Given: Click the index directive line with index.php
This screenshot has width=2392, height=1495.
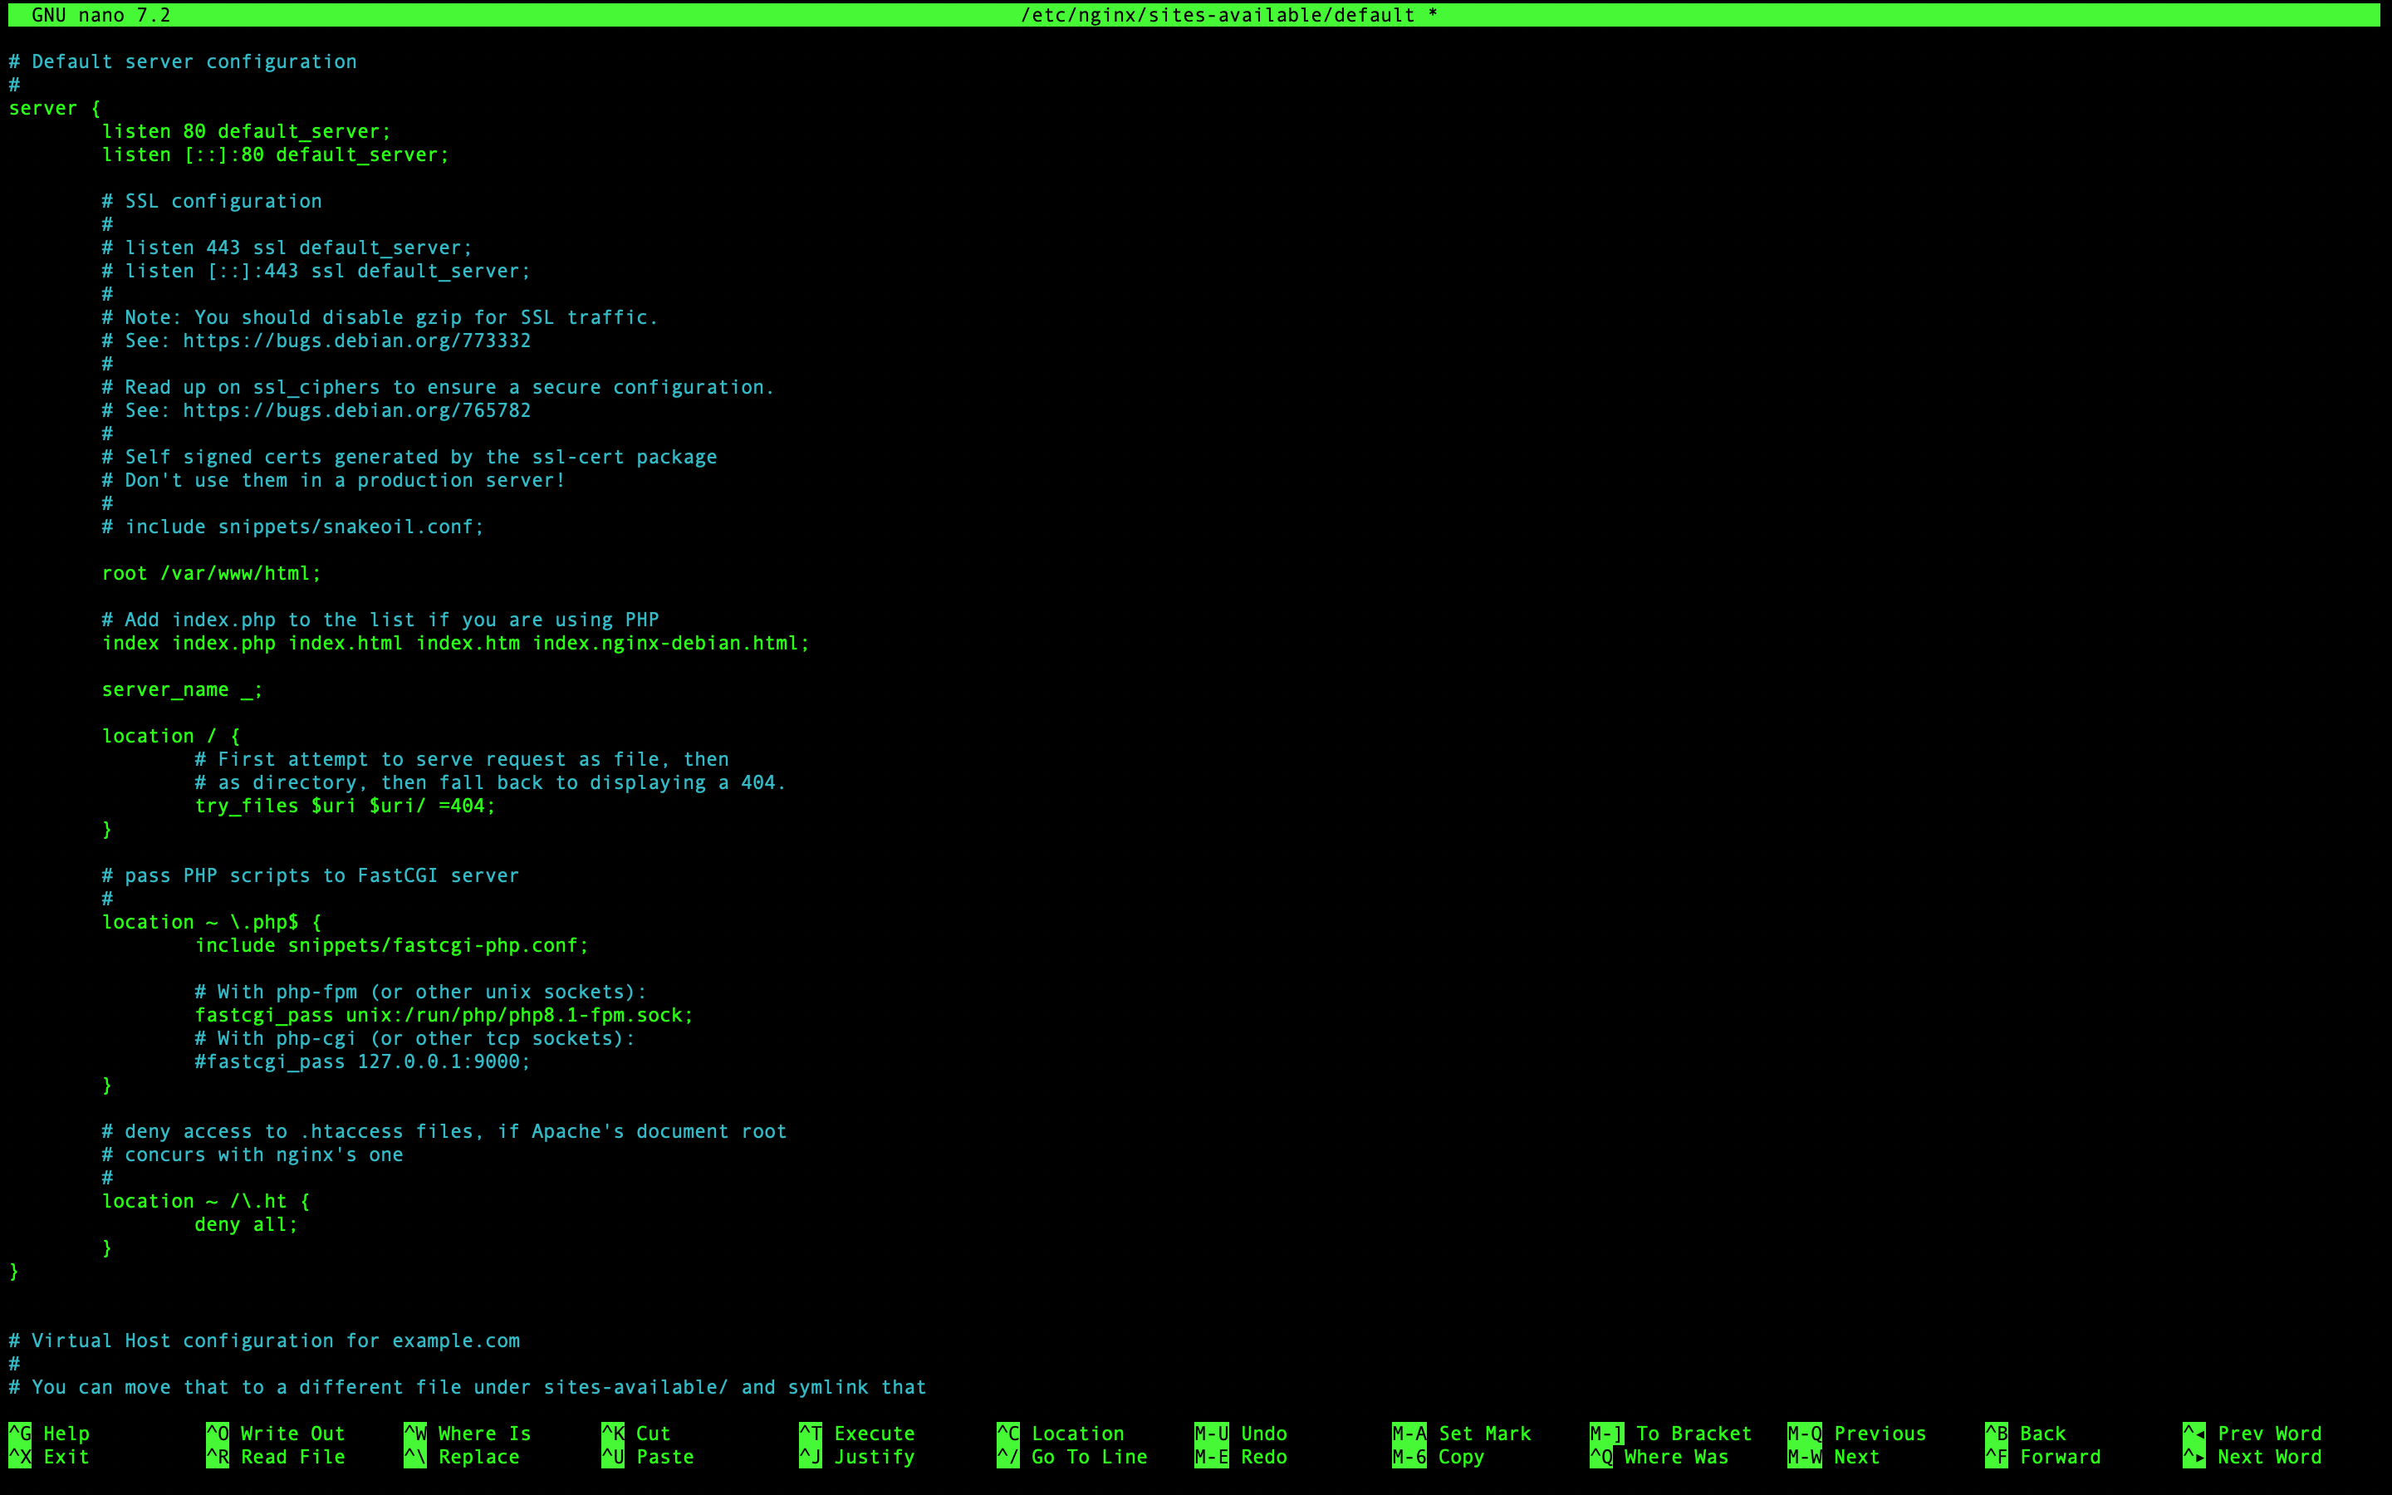Looking at the screenshot, I should pos(456,643).
